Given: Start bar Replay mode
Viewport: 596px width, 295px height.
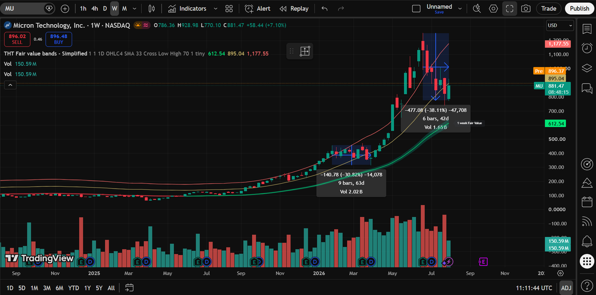Looking at the screenshot, I should [294, 8].
